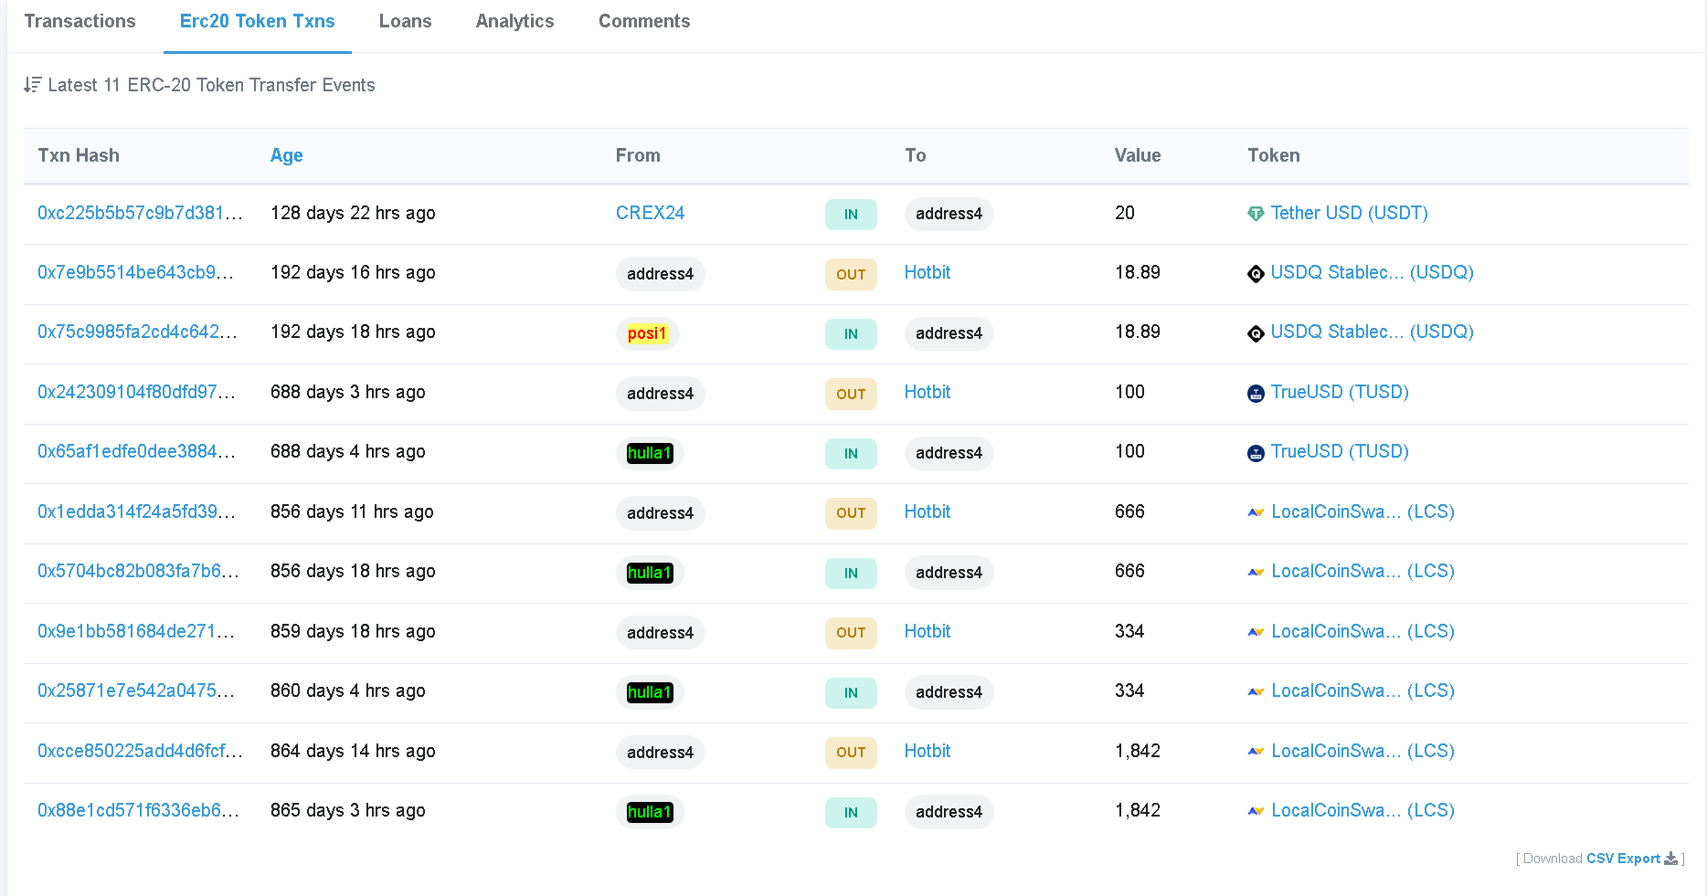Open transaction 0x242309104f80dfd97
The height and width of the screenshot is (896, 1707).
[x=136, y=392]
